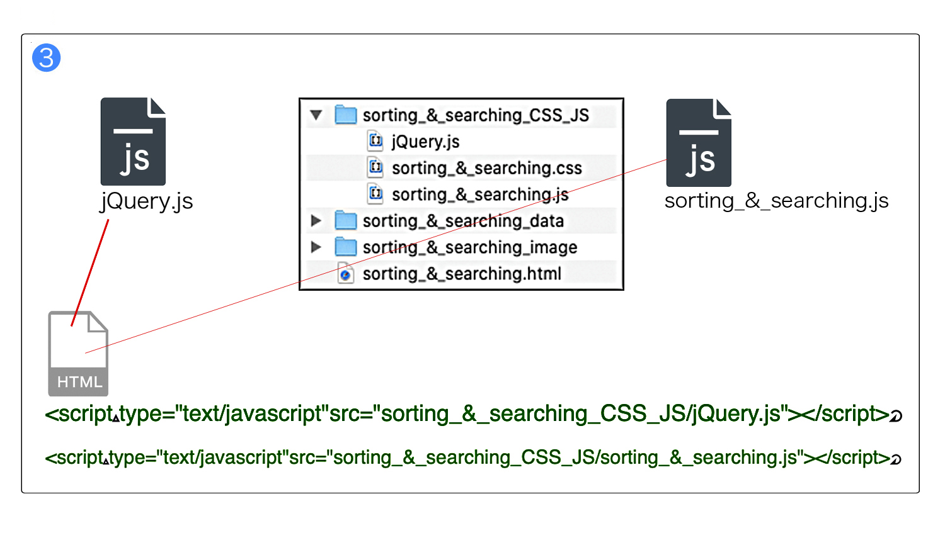Select sorting_&_searching_image folder name
Image resolution: width=945 pixels, height=533 pixels.
pos(470,247)
